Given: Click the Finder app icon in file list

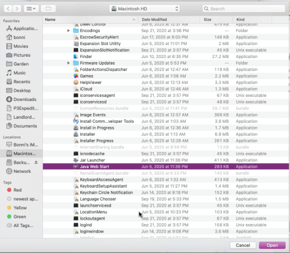Looking at the screenshot, I should 76,56.
